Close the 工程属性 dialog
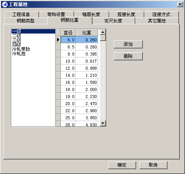Image resolution: width=185 pixels, height=174 pixels. [x=180, y=4]
